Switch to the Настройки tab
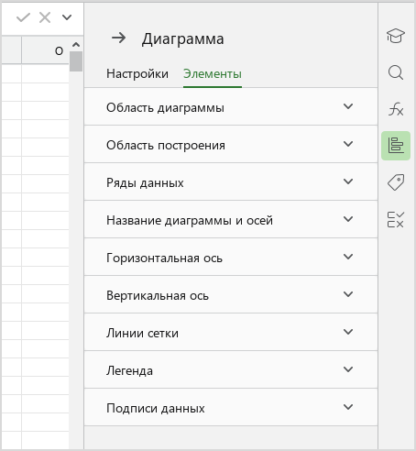This screenshot has height=451, width=416. 137,74
